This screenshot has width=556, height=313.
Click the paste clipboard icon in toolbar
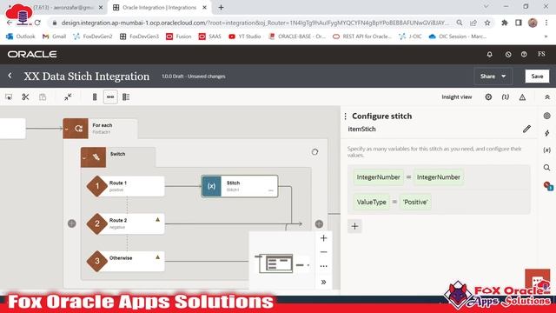point(43,97)
